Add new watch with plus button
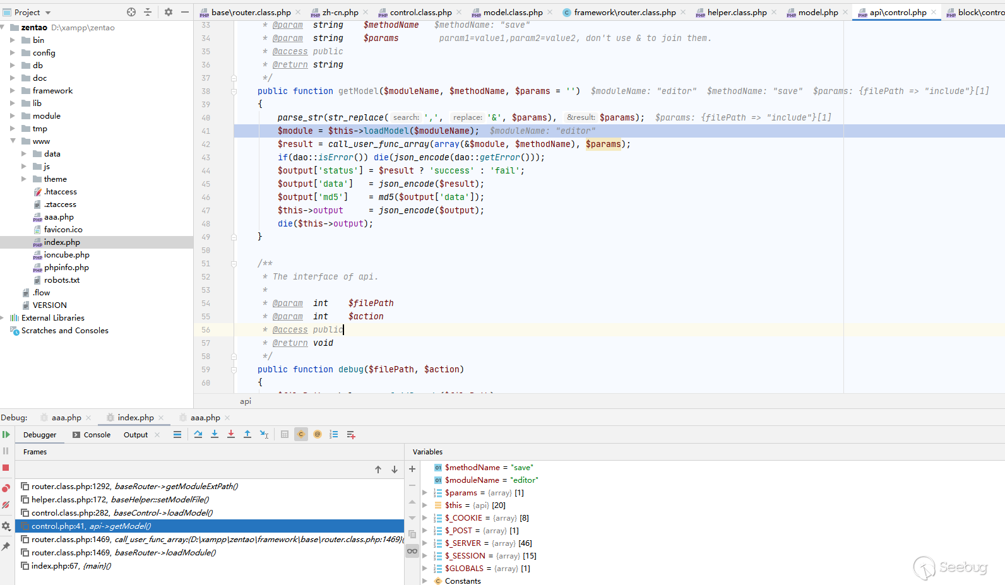The height and width of the screenshot is (585, 1005). (x=412, y=469)
